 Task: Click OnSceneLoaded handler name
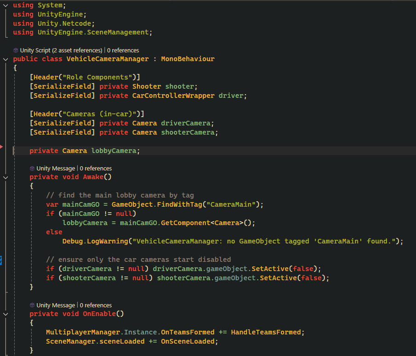188,341
